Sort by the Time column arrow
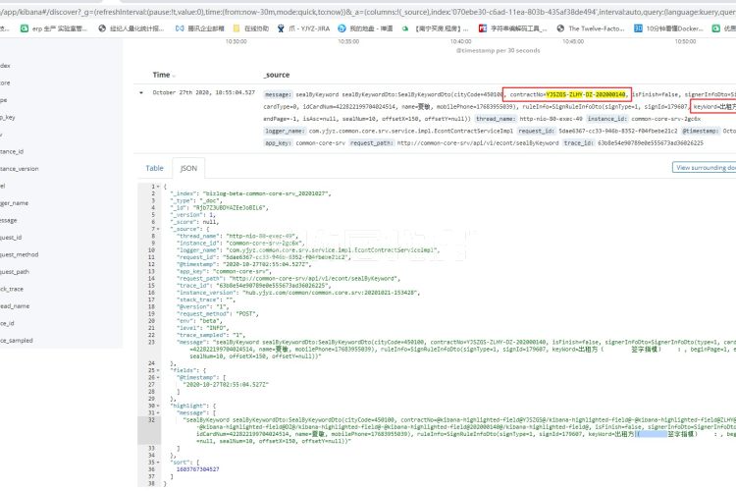Viewport: 736px width, 491px height. click(x=174, y=76)
